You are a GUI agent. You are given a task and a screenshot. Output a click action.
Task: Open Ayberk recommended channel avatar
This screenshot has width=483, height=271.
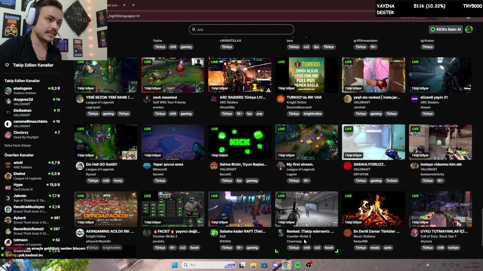click(8, 220)
